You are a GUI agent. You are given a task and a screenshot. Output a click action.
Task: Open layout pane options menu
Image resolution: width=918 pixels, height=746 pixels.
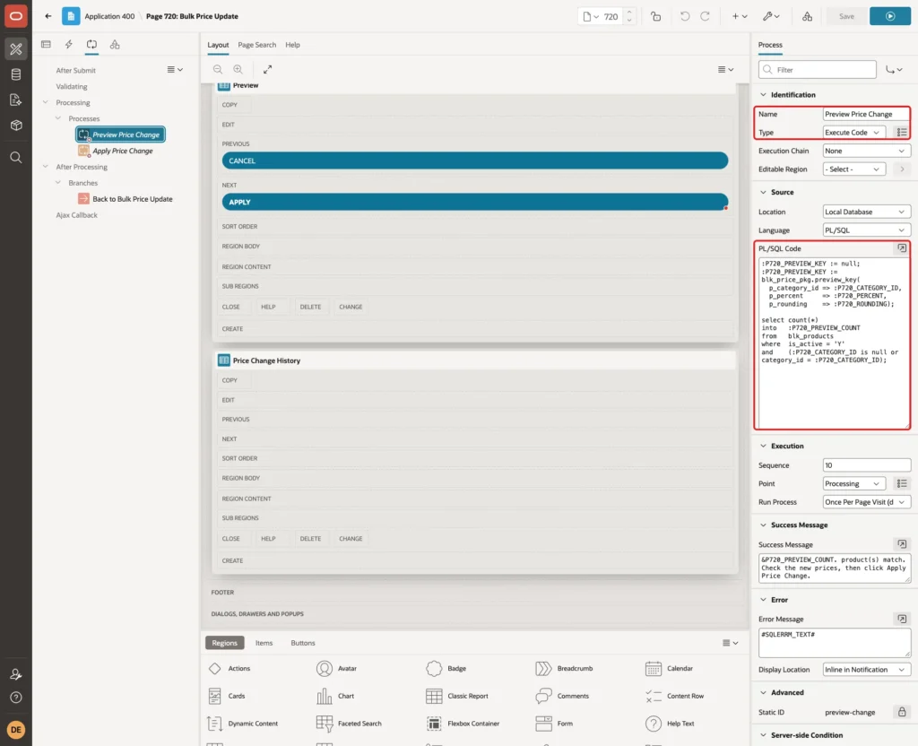[725, 69]
